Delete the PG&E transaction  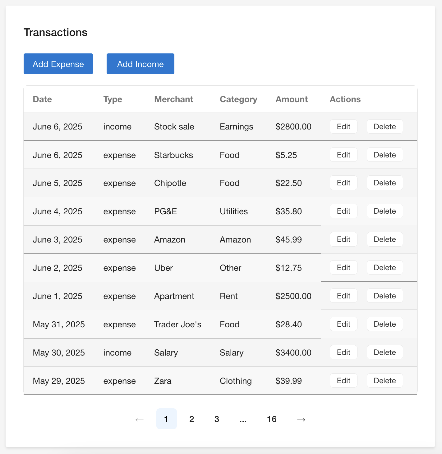[385, 211]
